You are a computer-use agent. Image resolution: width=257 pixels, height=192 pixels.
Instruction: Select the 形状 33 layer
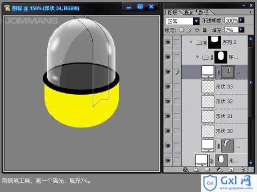tap(215, 87)
